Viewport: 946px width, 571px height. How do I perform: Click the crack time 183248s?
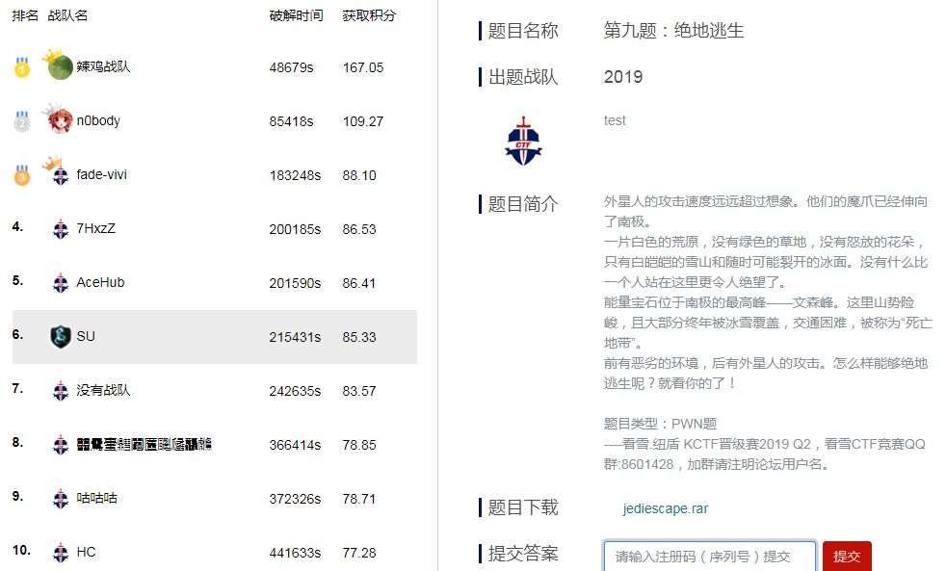pyautogui.click(x=295, y=175)
